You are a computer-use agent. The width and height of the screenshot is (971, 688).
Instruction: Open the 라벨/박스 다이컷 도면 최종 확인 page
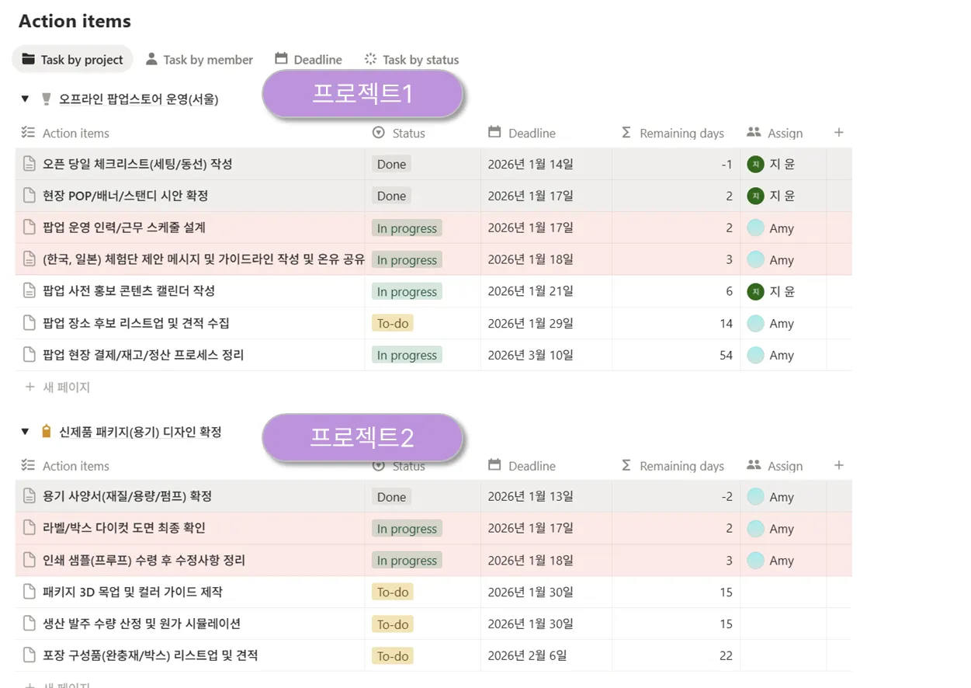point(124,528)
